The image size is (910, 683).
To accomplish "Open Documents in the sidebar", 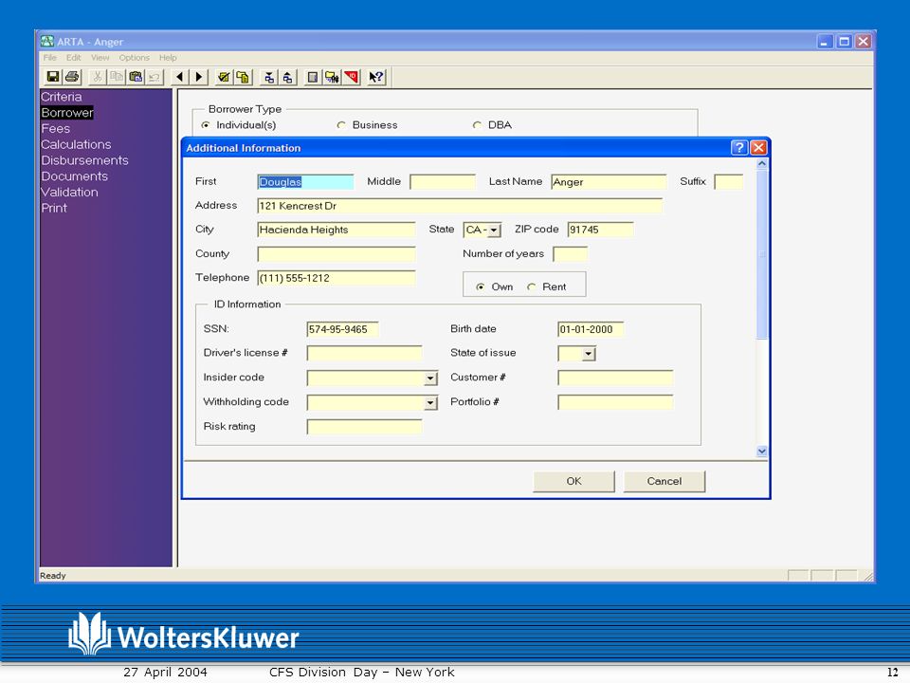I will click(74, 176).
